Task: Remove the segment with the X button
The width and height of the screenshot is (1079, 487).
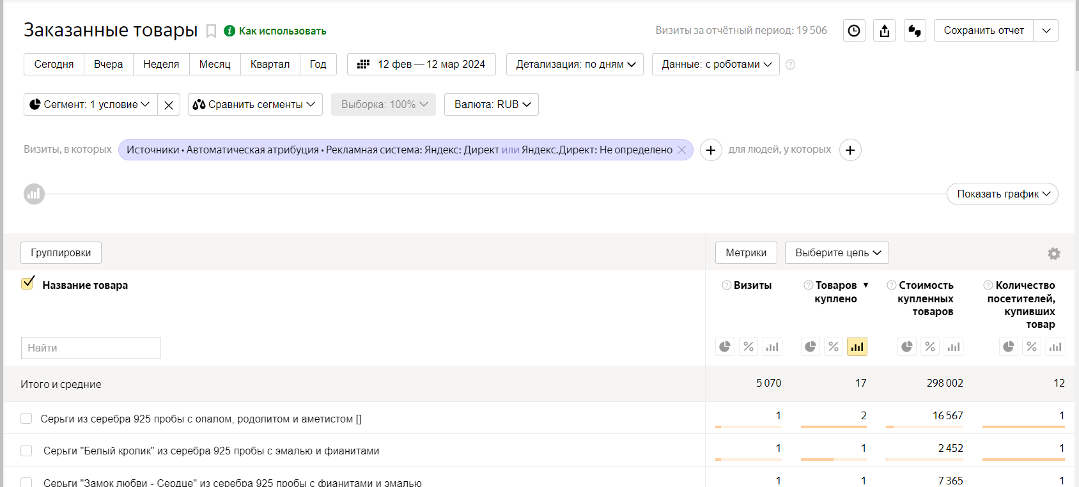Action: pos(169,105)
